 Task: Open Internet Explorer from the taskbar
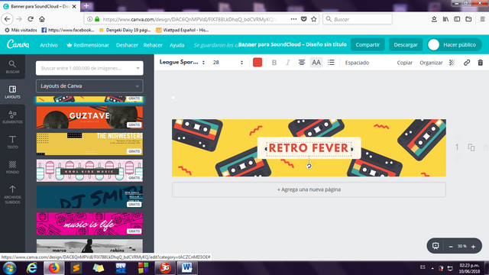(31, 268)
